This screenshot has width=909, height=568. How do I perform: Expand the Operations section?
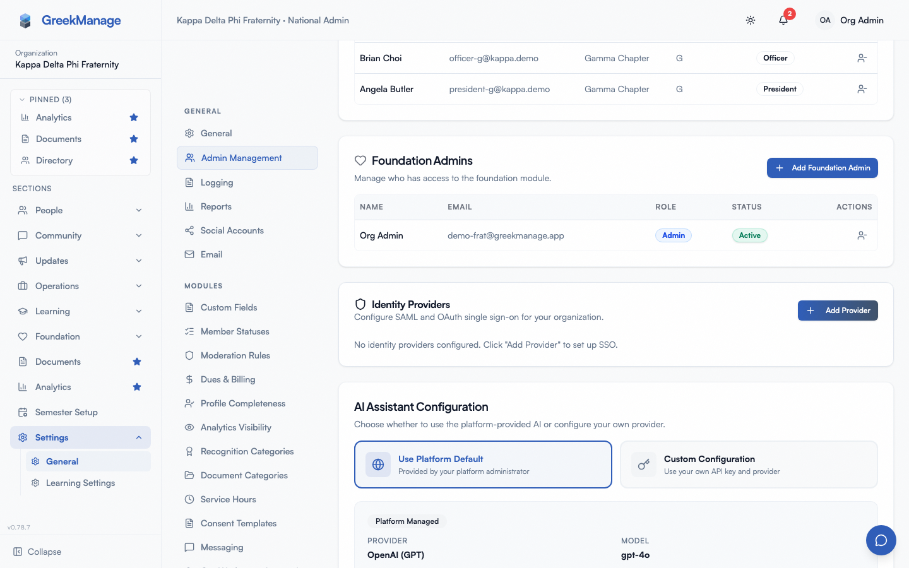point(80,286)
